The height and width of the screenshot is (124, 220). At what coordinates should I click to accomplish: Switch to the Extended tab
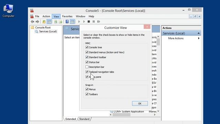tap(70, 119)
